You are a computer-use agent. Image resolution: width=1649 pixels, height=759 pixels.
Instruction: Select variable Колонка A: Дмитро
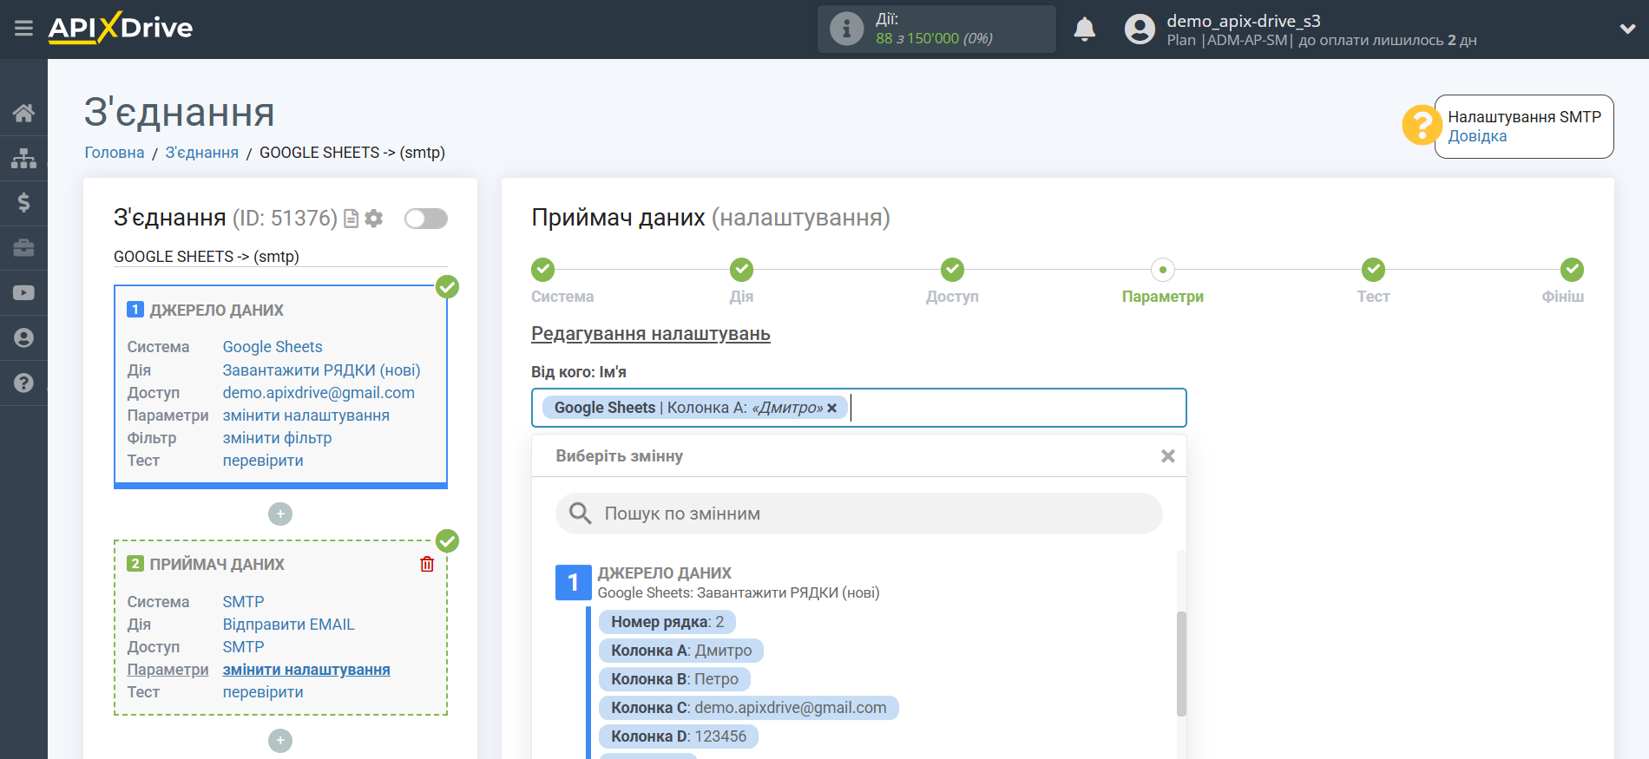[x=681, y=651]
